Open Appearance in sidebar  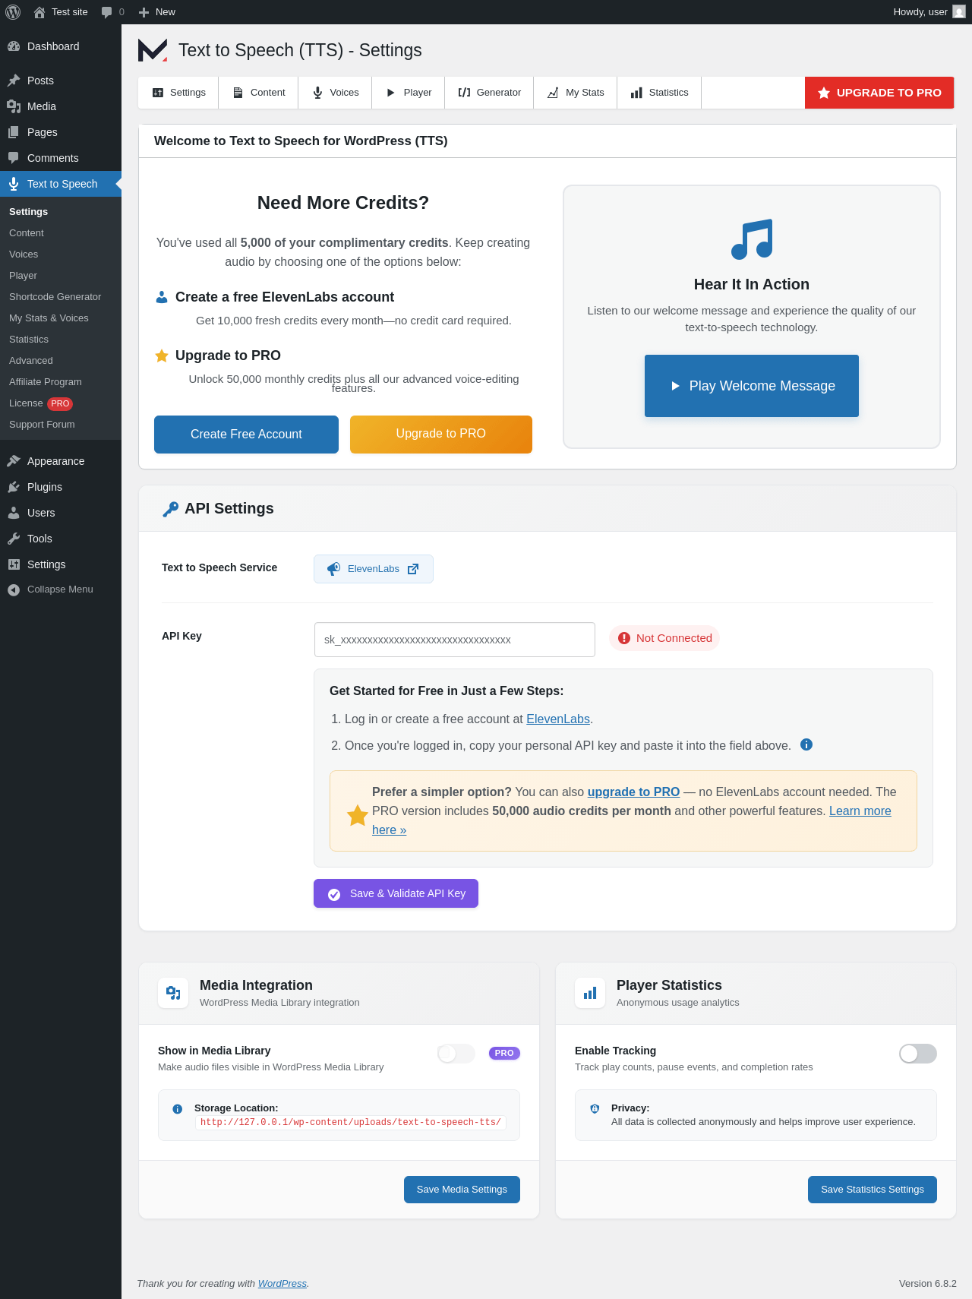tap(61, 461)
